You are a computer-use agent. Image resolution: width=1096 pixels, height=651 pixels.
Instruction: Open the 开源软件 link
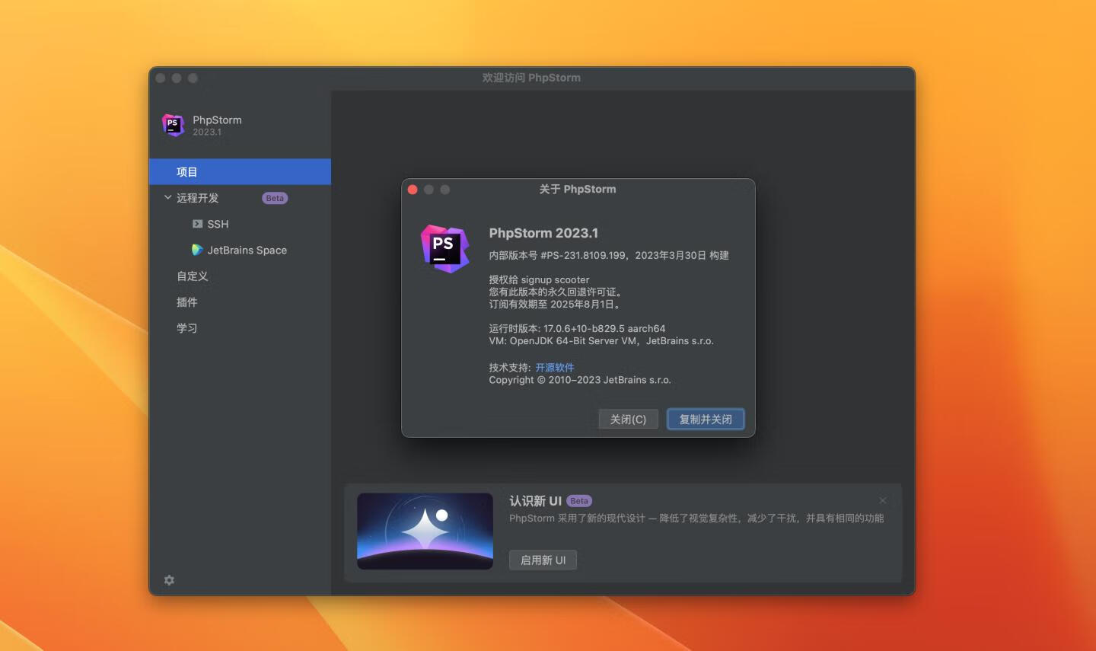tap(555, 368)
